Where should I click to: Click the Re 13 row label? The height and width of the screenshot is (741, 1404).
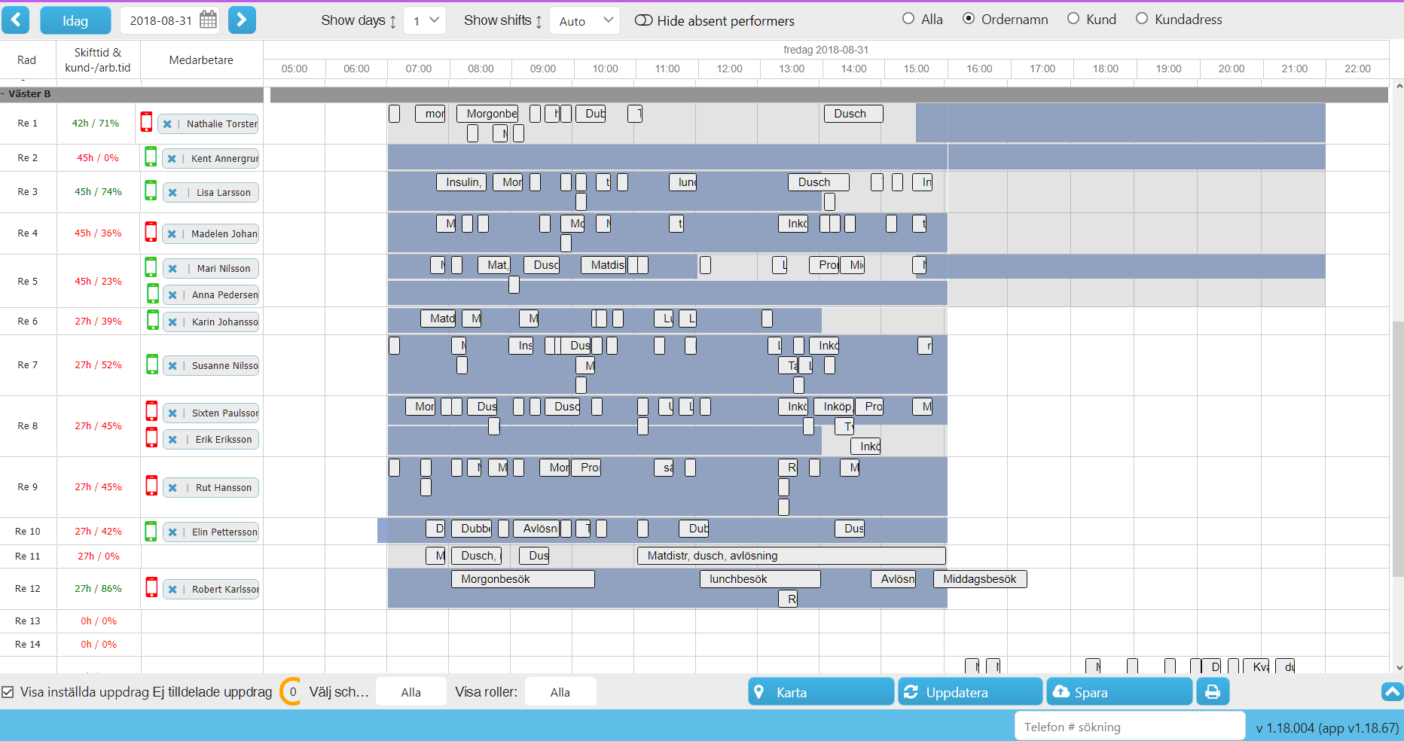[28, 621]
